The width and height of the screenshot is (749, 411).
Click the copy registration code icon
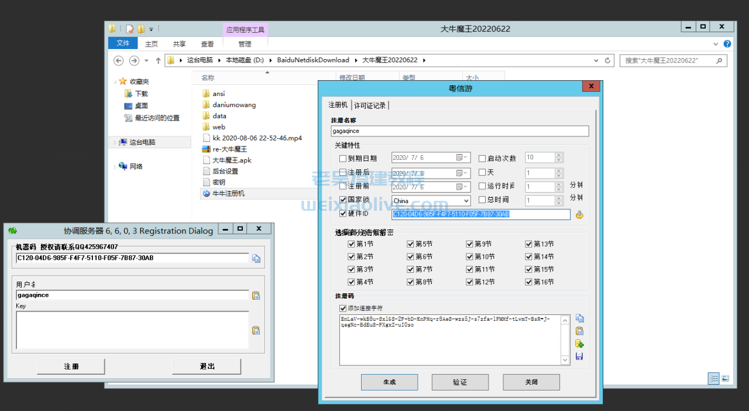[579, 318]
